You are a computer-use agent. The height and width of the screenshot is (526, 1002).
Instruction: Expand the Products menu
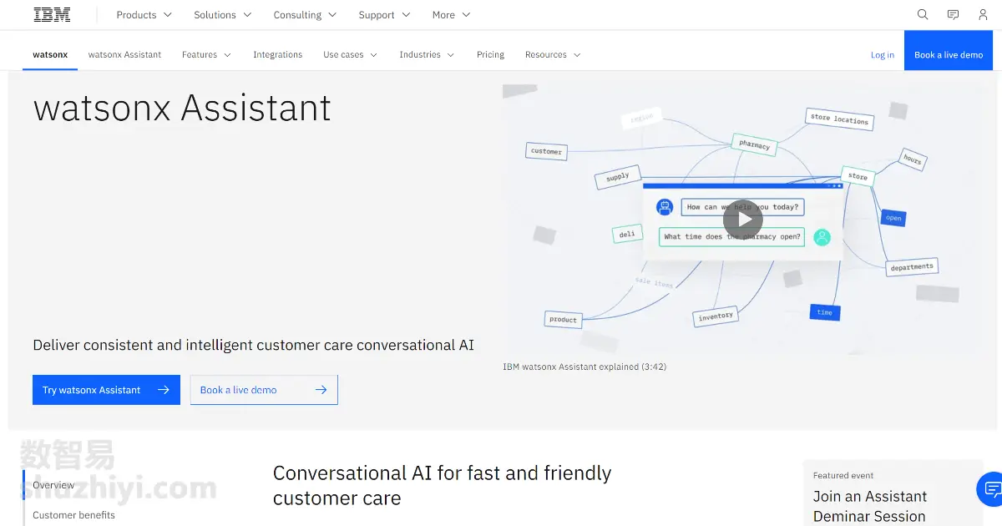pyautogui.click(x=144, y=14)
